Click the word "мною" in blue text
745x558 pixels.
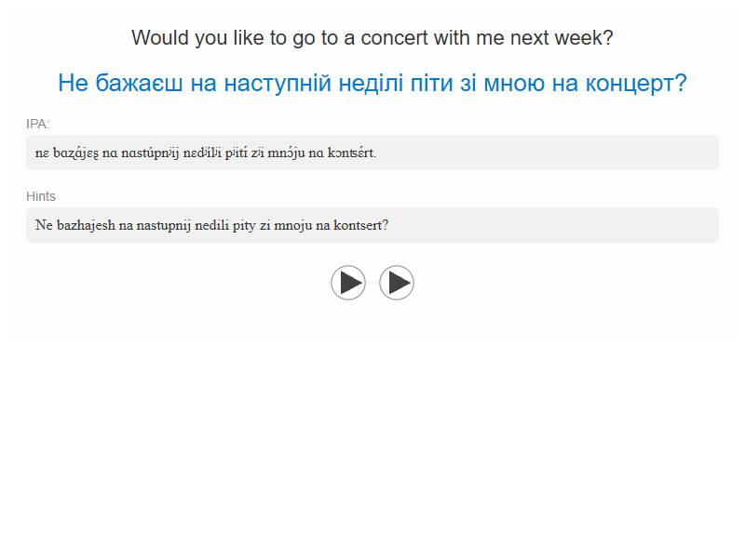coord(514,84)
